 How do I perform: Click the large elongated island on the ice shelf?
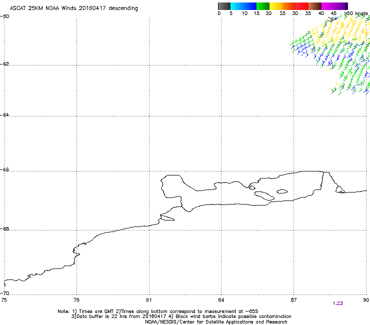(264, 195)
